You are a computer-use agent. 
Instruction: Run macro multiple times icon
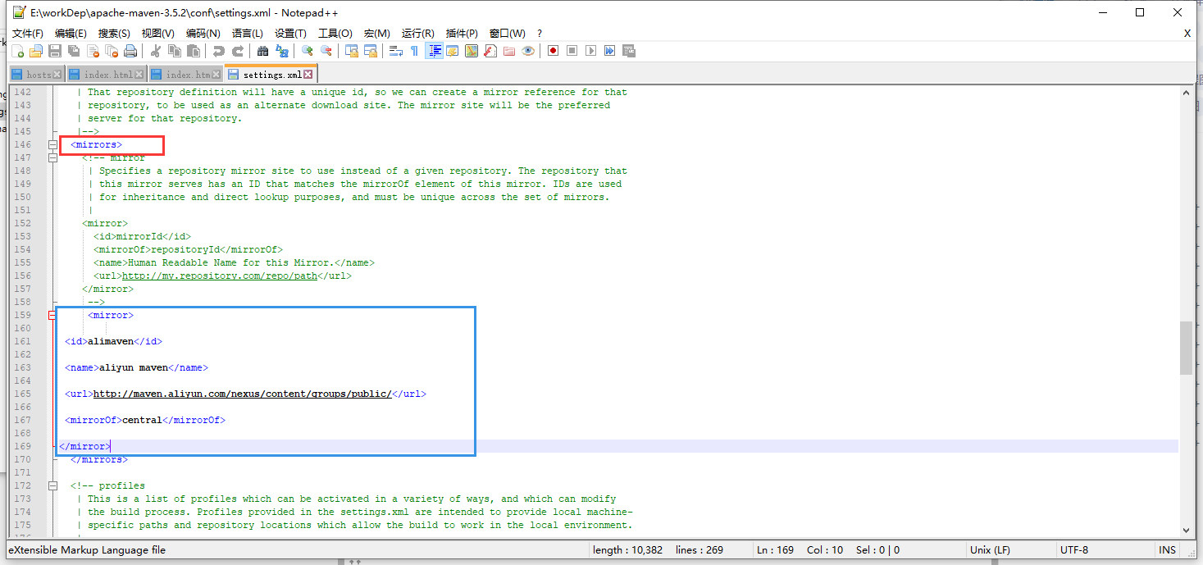pyautogui.click(x=609, y=51)
